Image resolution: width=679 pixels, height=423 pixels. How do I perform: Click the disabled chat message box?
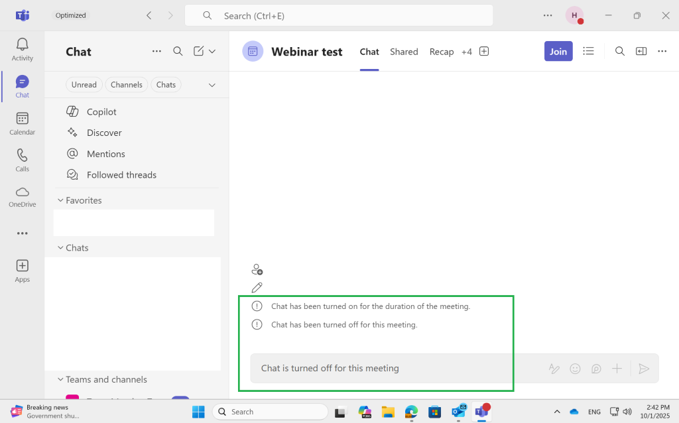(454, 369)
